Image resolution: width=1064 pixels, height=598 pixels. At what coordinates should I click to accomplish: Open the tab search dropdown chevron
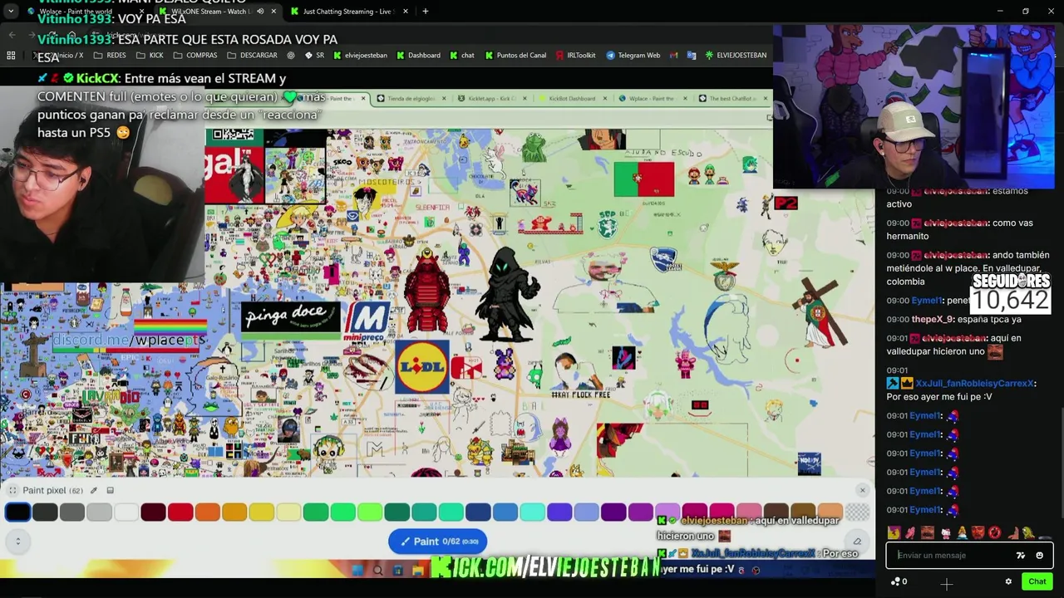coord(11,12)
